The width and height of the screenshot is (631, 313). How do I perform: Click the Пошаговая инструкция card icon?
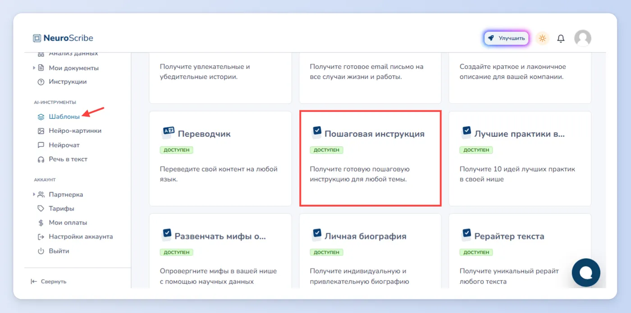point(317,132)
